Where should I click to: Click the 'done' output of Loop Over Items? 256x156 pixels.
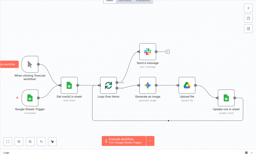pos(117,82)
